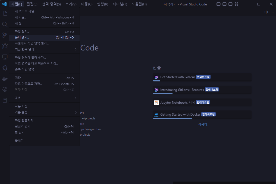Viewport: 276px width, 184px height.
Task: Expand the 공유 submenu
Action: (x=44, y=98)
